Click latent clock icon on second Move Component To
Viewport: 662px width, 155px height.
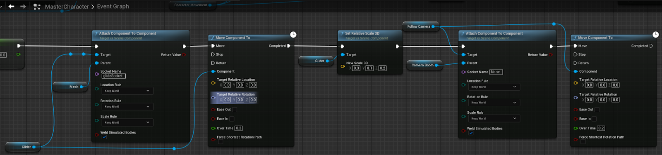[655, 35]
